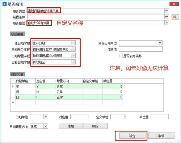
Task: Click the dialog title icon
Action: click(x=4, y=4)
